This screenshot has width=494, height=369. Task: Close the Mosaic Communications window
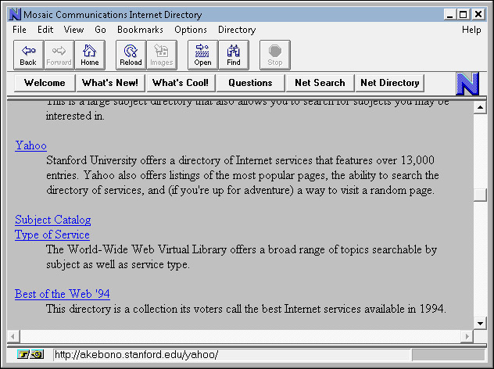(478, 14)
